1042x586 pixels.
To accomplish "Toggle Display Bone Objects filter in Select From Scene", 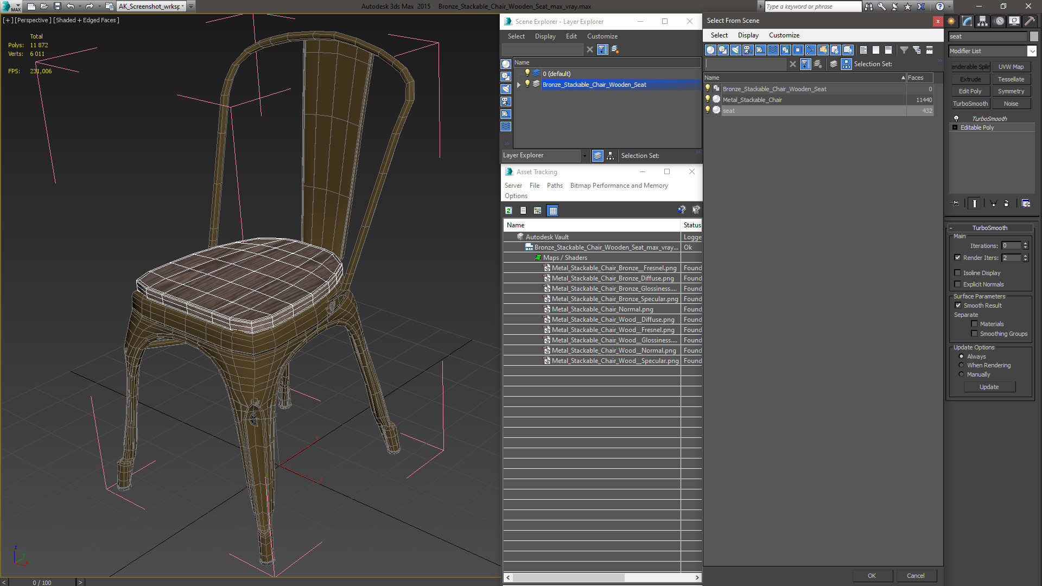I will 810,50.
